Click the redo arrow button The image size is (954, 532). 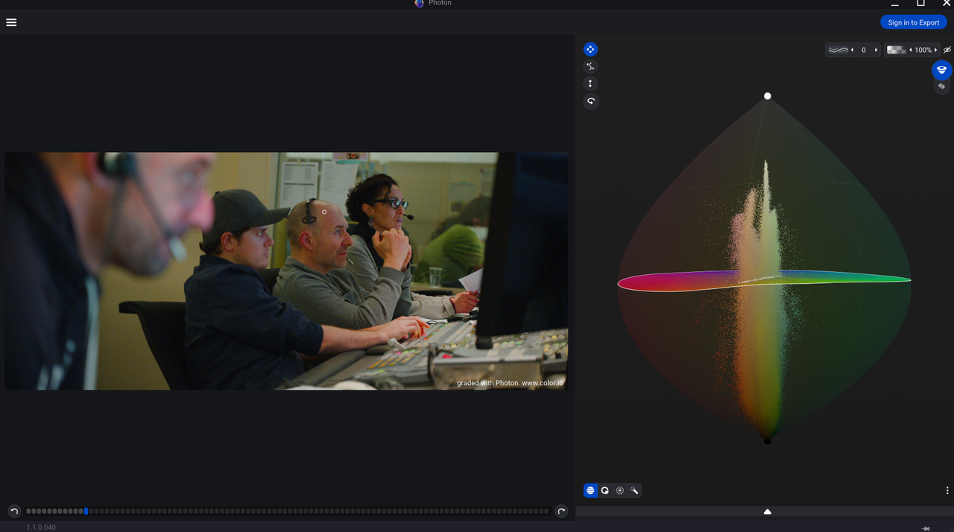click(562, 511)
